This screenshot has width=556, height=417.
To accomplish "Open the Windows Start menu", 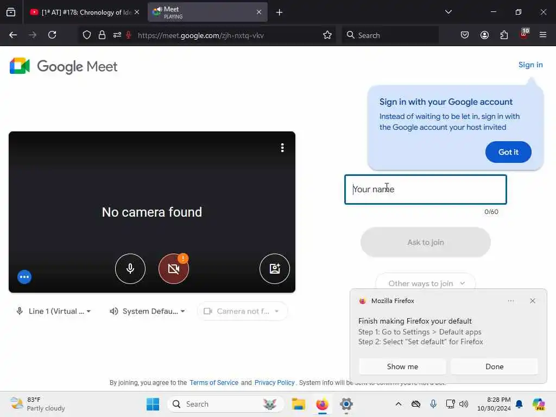I will (x=153, y=404).
